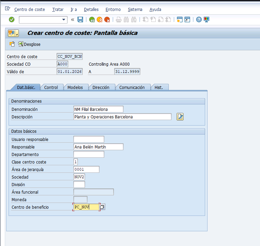Open long text editor icon beside Descripción

point(180,117)
